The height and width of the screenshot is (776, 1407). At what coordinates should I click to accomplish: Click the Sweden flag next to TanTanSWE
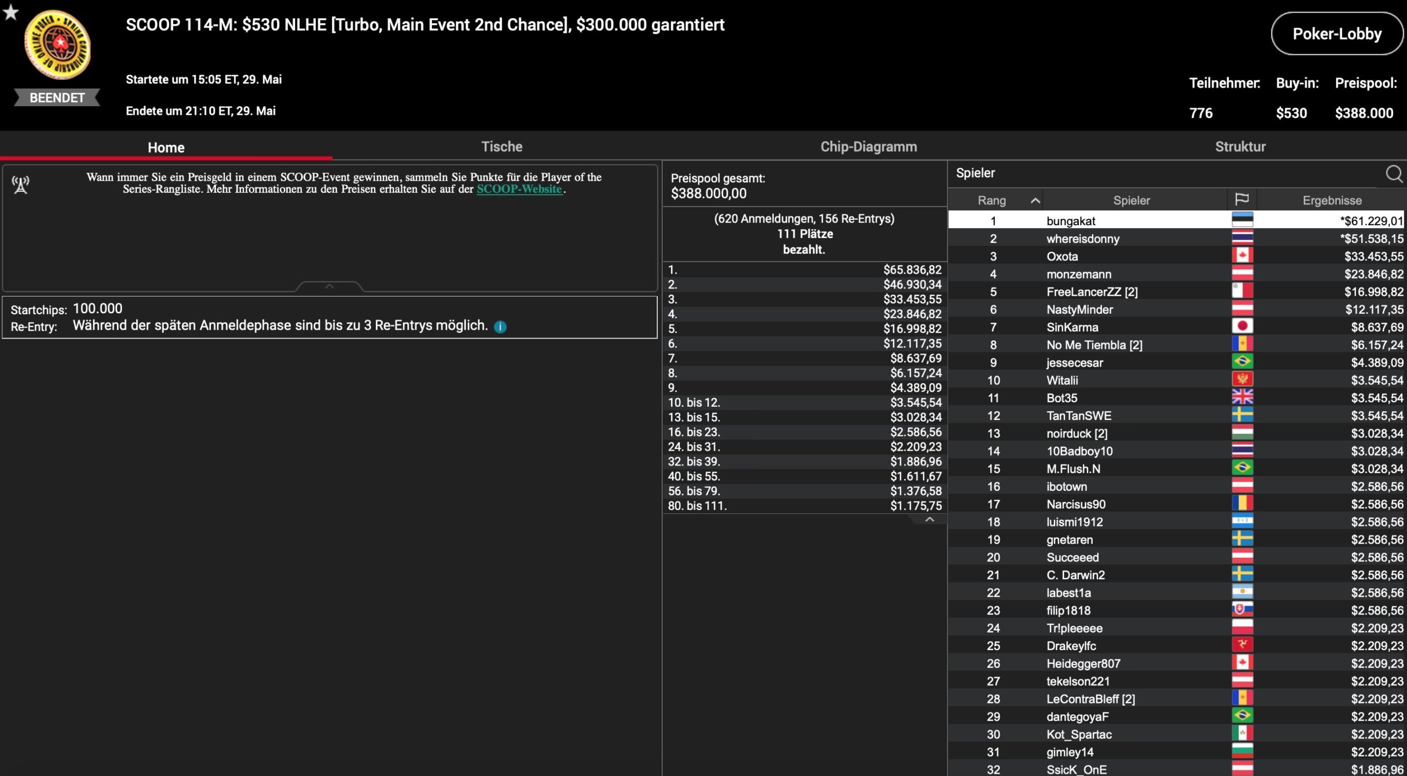click(x=1242, y=415)
